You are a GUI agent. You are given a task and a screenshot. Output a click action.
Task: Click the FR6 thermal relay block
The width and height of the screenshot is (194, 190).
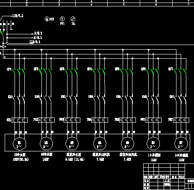coord(153,120)
